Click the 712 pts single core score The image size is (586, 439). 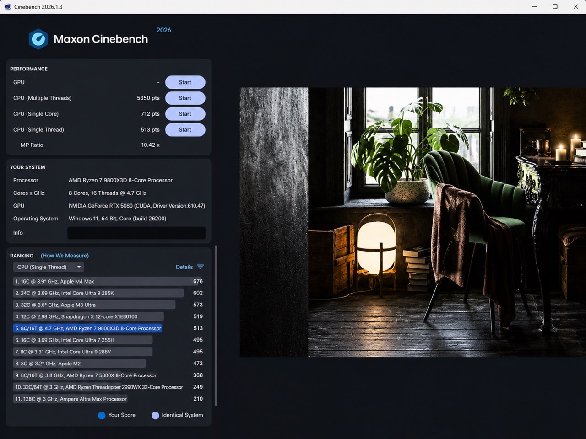tap(150, 114)
